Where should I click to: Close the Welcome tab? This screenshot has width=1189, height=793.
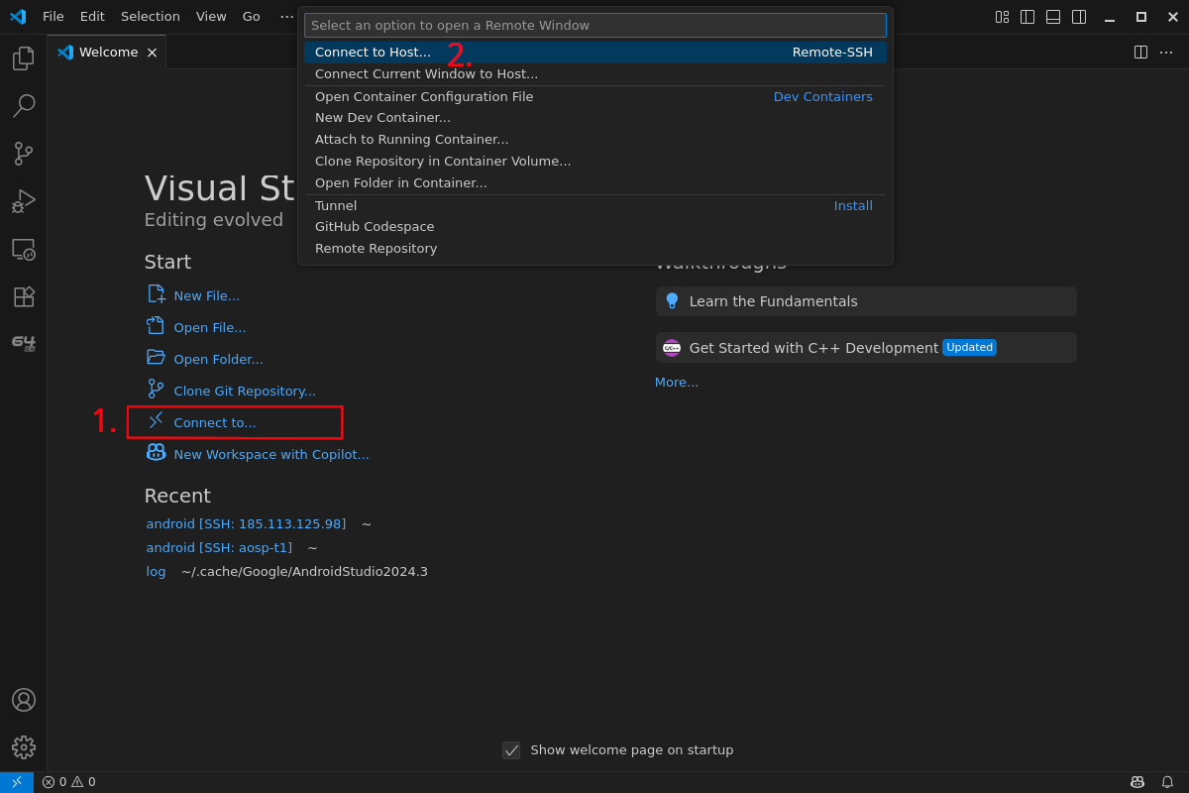click(x=152, y=53)
